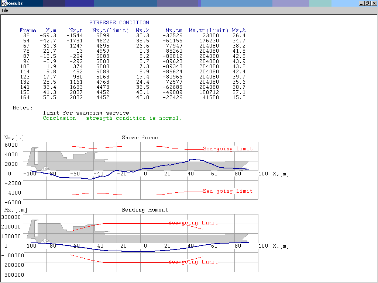
Task: Select frame number 164 in table
Action: 25,97
